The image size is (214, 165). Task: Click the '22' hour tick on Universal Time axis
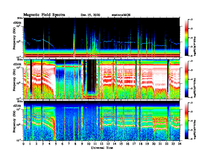tap(167, 144)
